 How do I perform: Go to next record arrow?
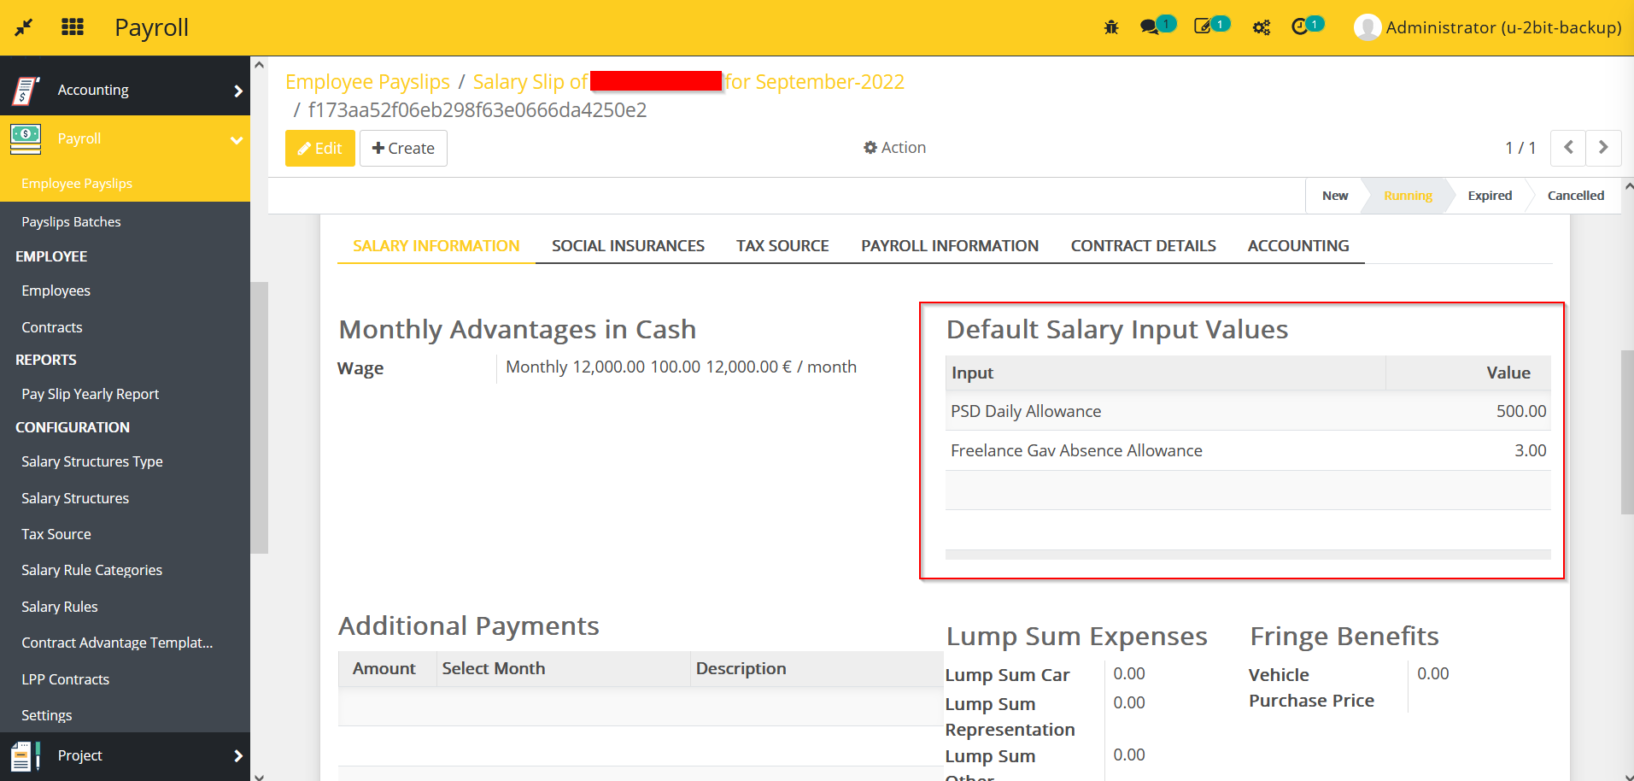coord(1603,148)
